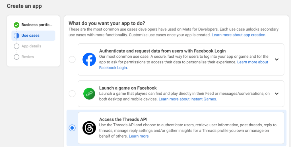291x147 pixels.
Task: Click the empty circle beside App details
Action: [16, 46]
